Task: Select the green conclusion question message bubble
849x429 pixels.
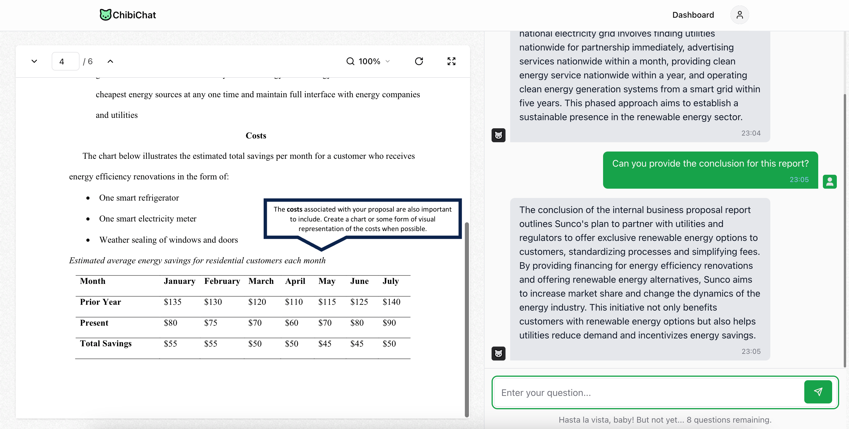Action: tap(710, 170)
